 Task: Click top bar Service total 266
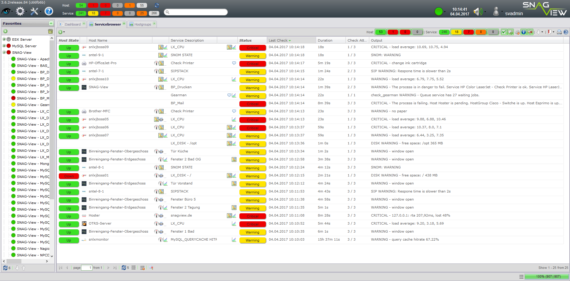tap(154, 13)
